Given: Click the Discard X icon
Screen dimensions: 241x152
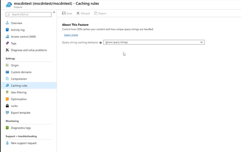Looking at the screenshot, I should (78, 13).
